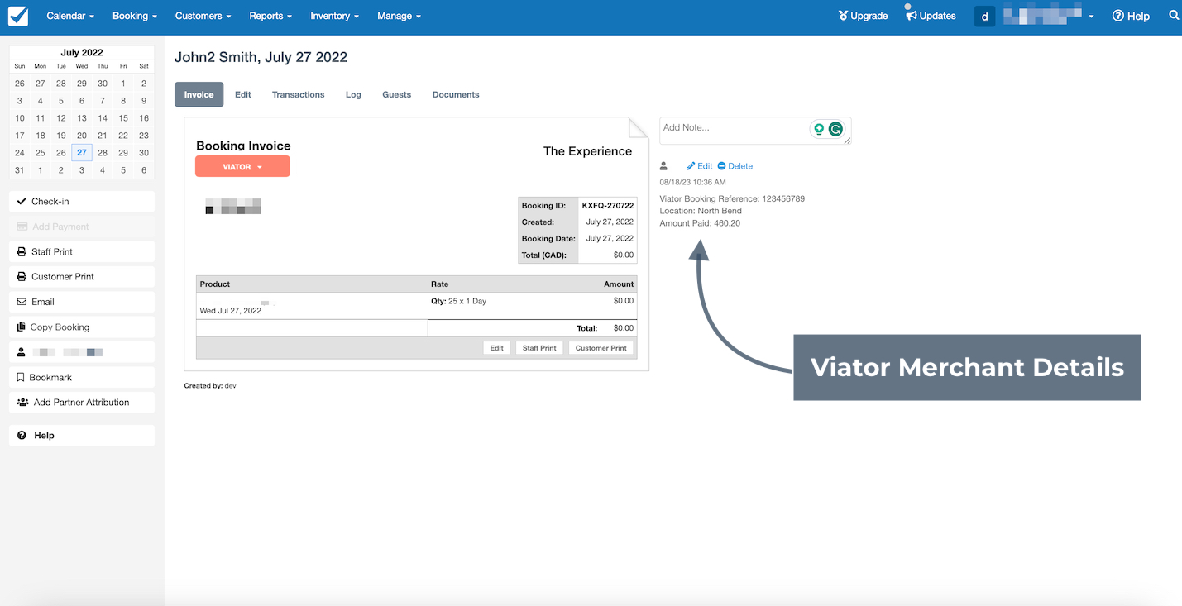
Task: Open the Guests tab
Action: coord(397,94)
